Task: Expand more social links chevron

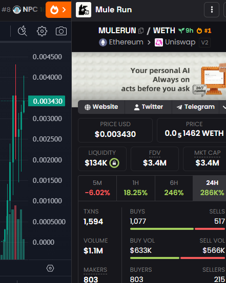Action: pos(223,107)
